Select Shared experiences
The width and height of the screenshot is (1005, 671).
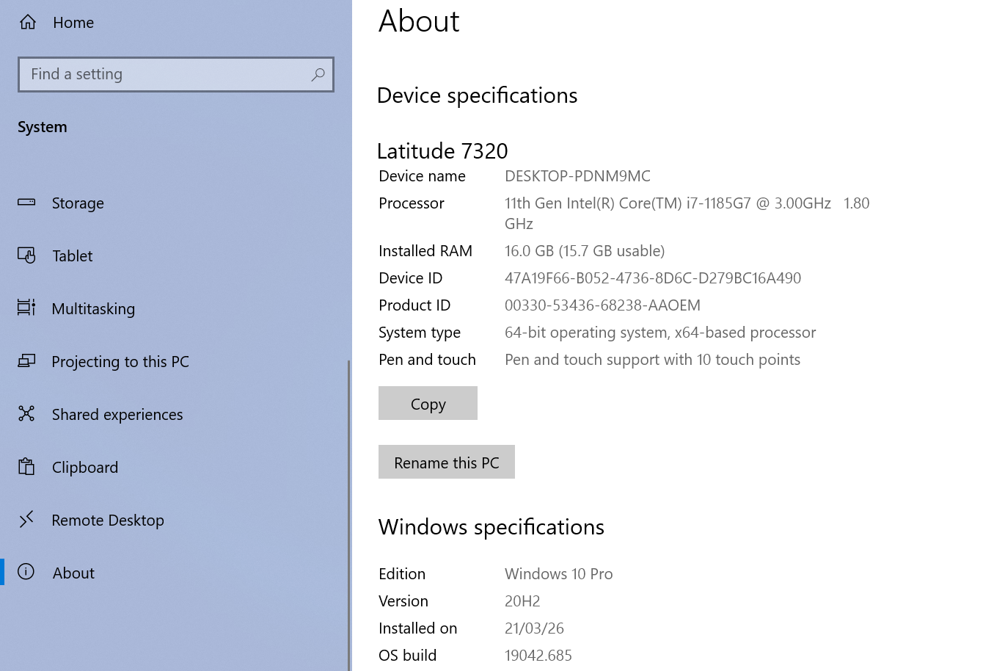pos(117,415)
